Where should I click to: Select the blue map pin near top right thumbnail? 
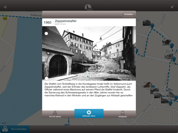point(152,26)
